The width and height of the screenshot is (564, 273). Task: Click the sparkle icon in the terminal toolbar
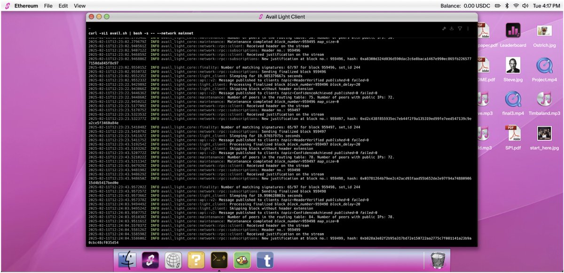444,29
